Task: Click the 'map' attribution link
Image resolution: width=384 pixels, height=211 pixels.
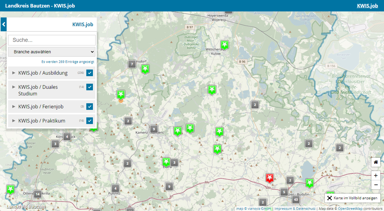Action: pos(240,209)
